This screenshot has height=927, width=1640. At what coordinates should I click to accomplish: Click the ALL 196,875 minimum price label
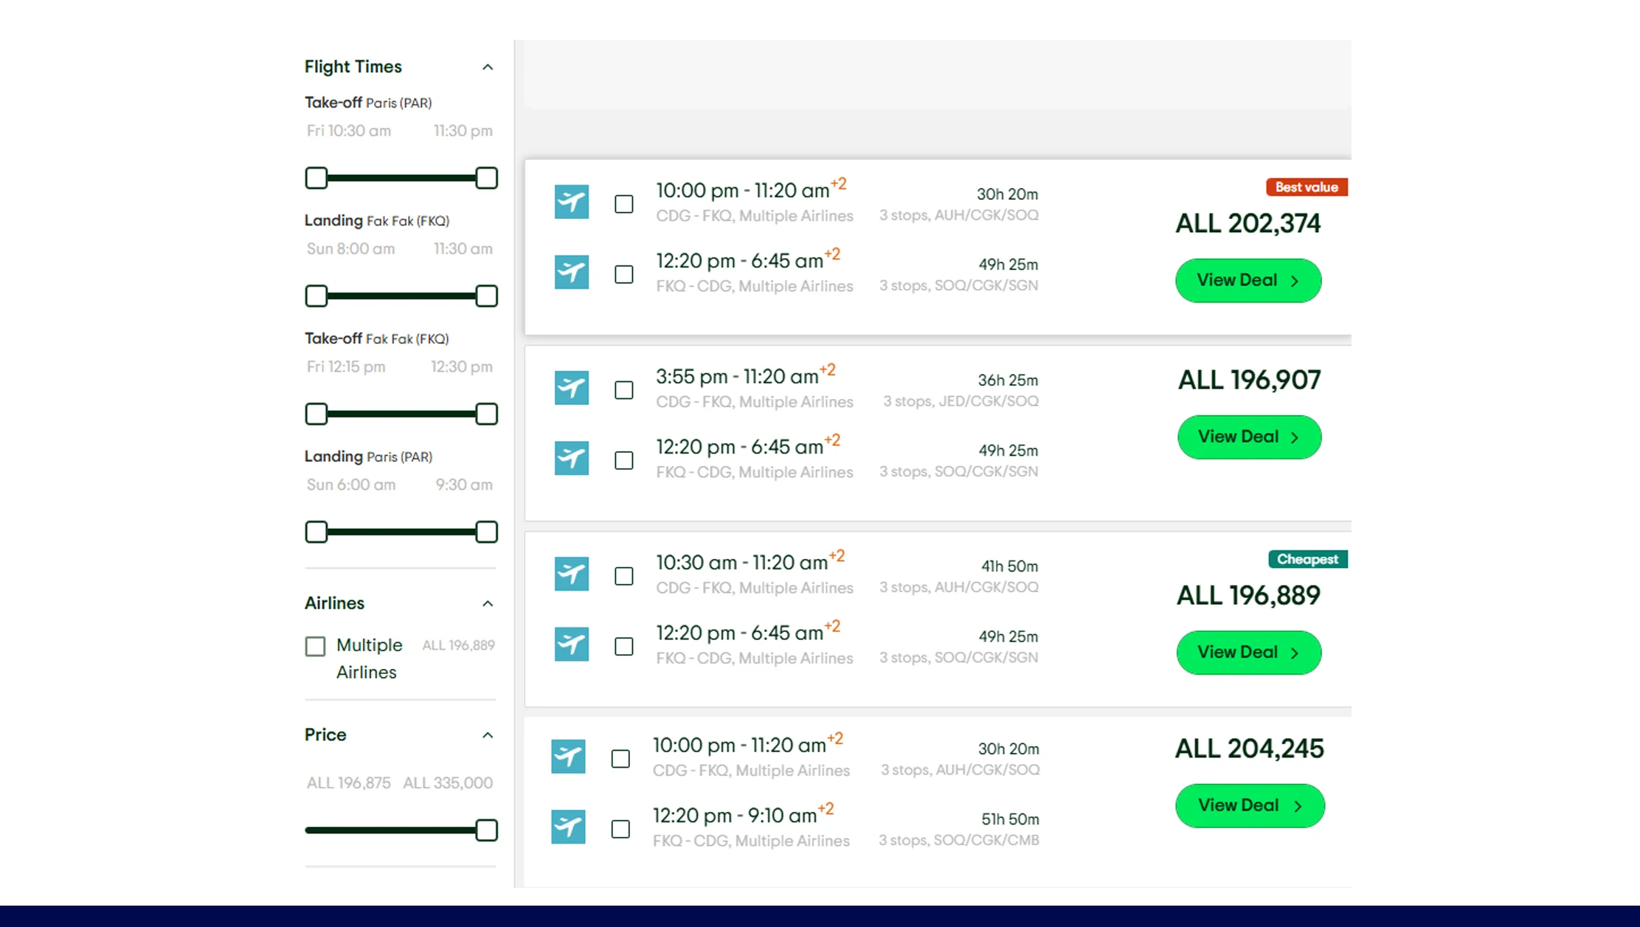click(x=349, y=783)
